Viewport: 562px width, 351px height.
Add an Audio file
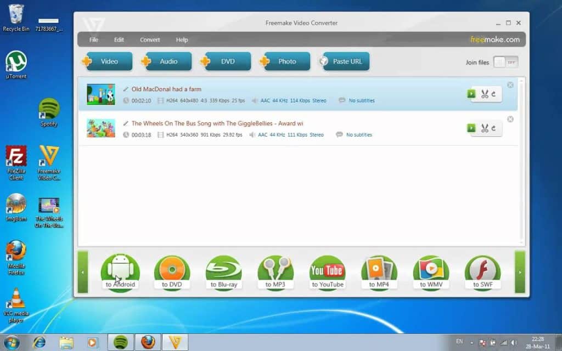click(x=166, y=61)
